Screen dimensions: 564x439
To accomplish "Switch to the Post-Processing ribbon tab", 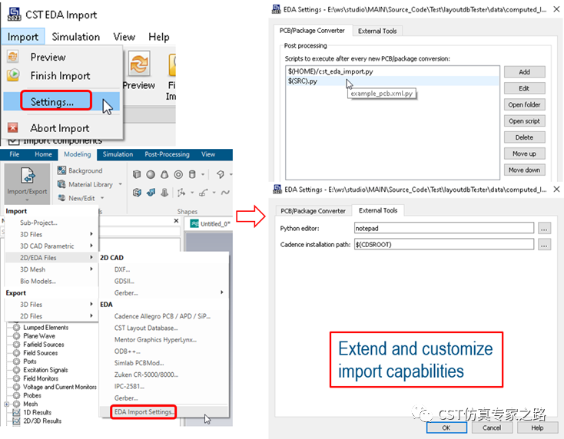I will (167, 154).
